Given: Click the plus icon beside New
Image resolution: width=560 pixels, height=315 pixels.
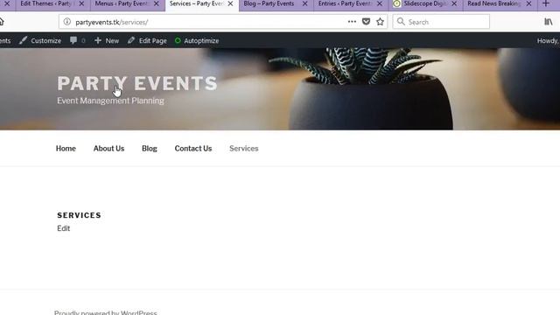Looking at the screenshot, I should [x=98, y=40].
